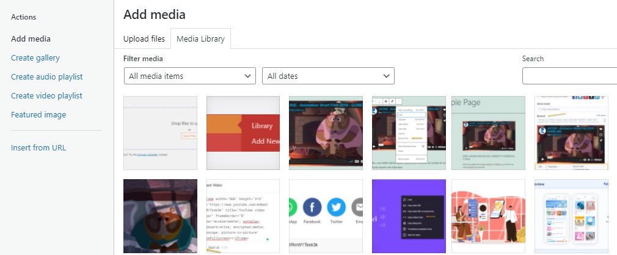Click the Add media dialog title

tap(154, 15)
